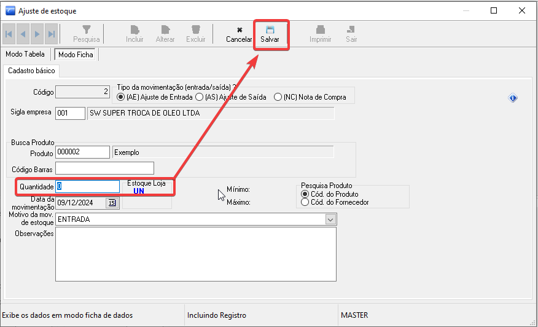This screenshot has height=327, width=538.
Task: Click the Código Barras text field
Action: 104,168
